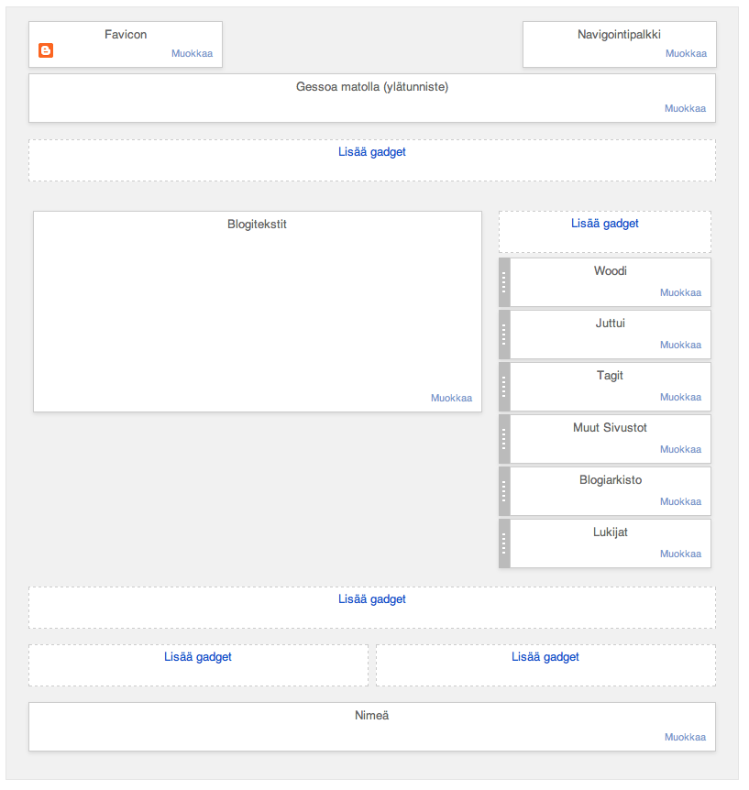
Task: Edit the Nimeä attribution gadget
Action: pos(685,737)
